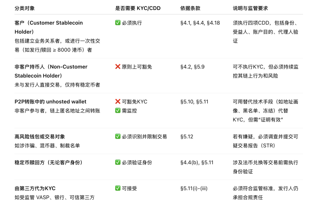This screenshot has width=315, height=209.
Task: Click the red X beside 可豁免KYC
Action: point(118,102)
